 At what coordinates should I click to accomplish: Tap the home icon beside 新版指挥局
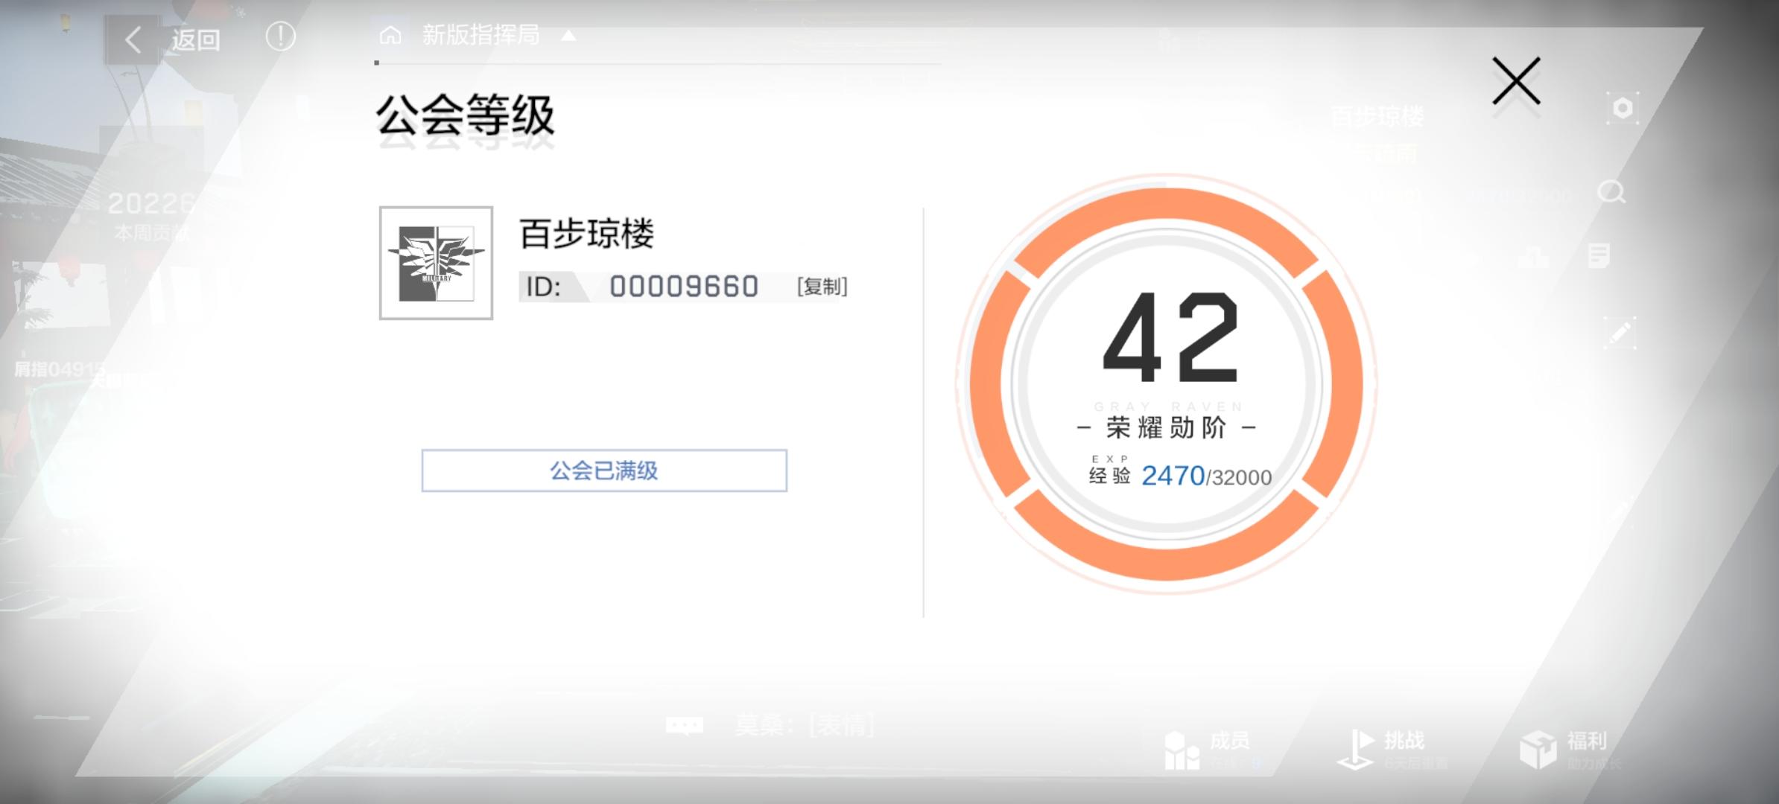pos(390,35)
